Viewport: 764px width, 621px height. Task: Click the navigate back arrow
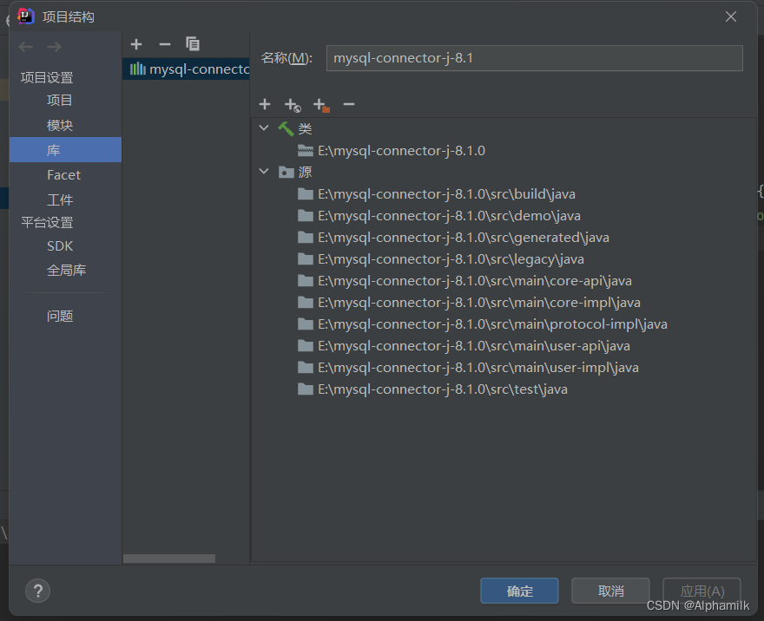[25, 46]
